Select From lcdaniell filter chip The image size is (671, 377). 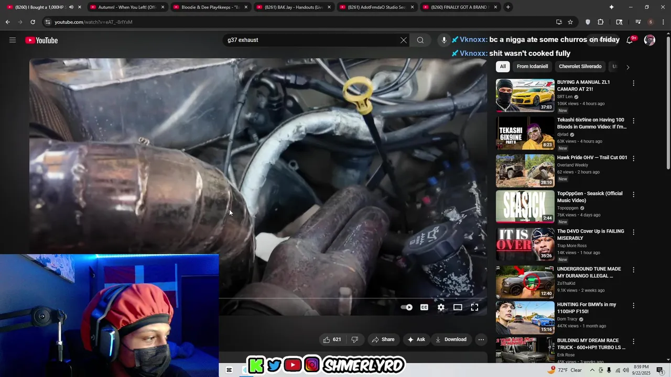[x=532, y=66]
